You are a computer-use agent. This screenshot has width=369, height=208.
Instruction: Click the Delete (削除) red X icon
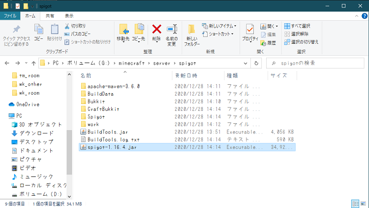coord(156,32)
